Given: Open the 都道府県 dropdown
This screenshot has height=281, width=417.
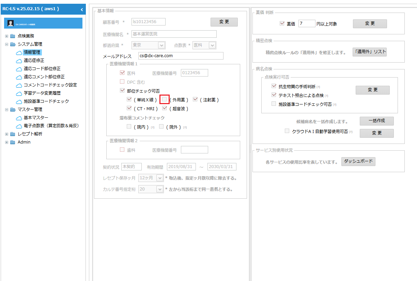Looking at the screenshot, I should [161, 45].
